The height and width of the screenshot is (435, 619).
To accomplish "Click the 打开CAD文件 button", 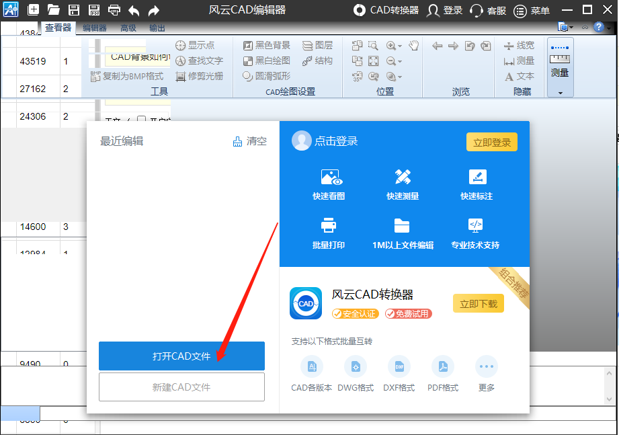I will coord(181,356).
